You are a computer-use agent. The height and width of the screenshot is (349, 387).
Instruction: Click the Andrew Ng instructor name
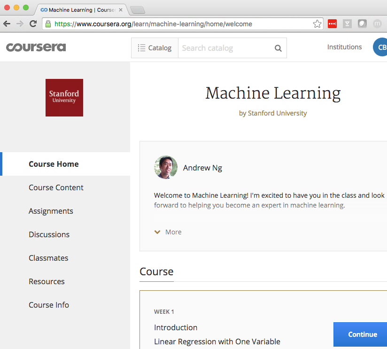[x=202, y=168]
